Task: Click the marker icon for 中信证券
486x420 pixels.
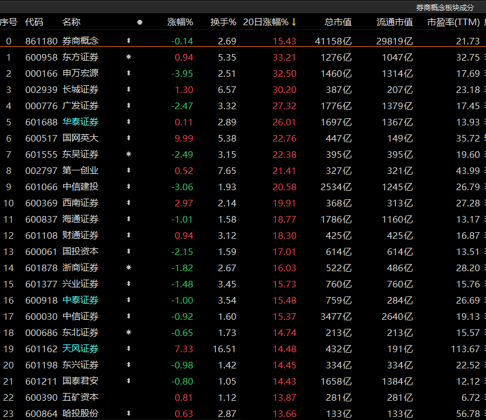Action: click(128, 316)
